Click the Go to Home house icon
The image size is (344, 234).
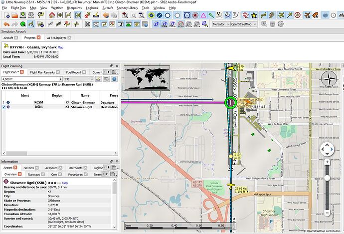coord(52,15)
